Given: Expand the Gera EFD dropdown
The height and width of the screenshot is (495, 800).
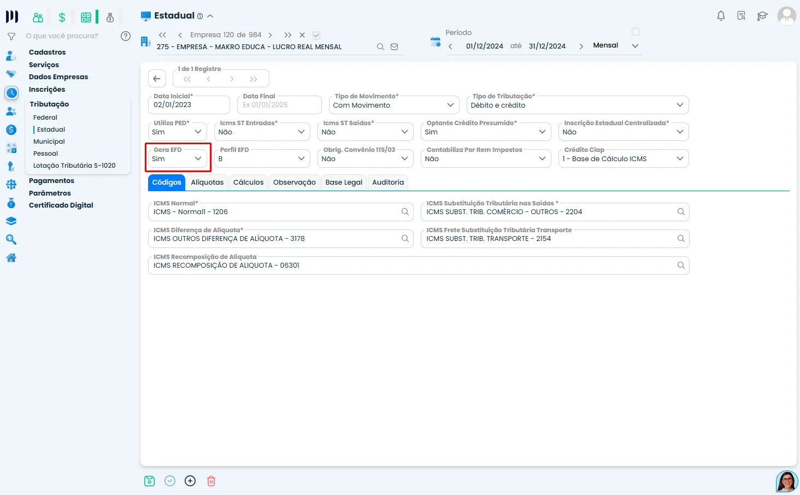Looking at the screenshot, I should point(178,158).
